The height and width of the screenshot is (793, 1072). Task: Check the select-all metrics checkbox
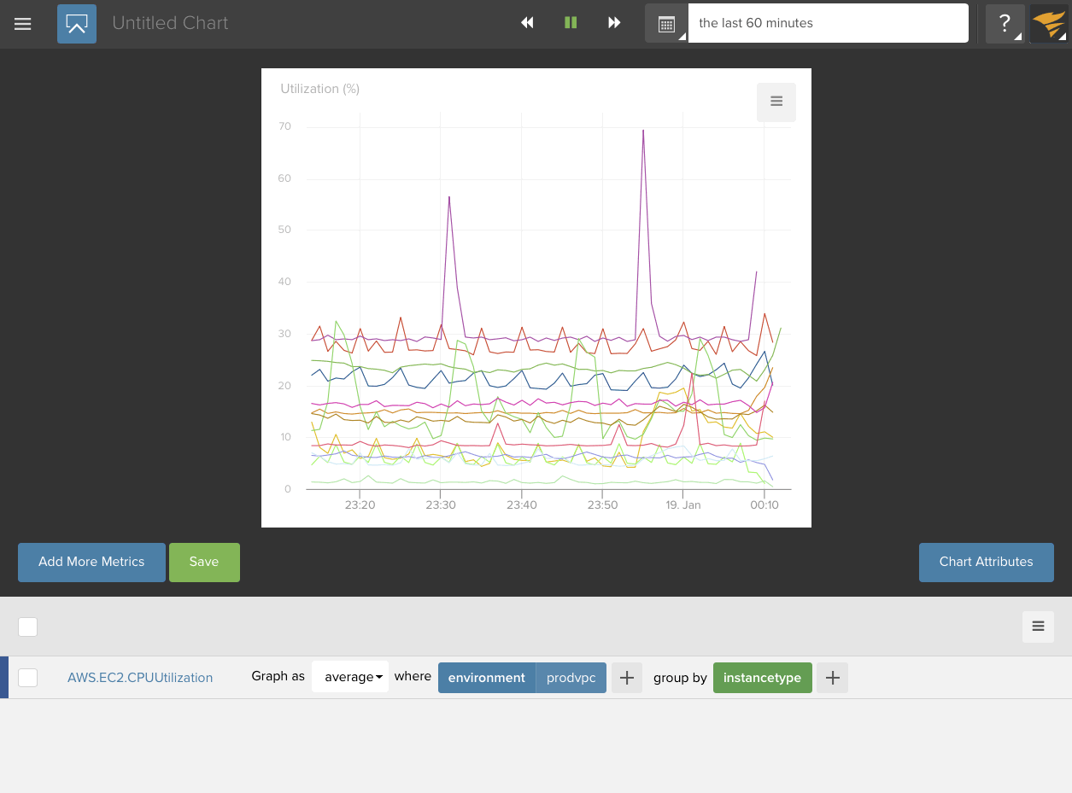tap(28, 627)
